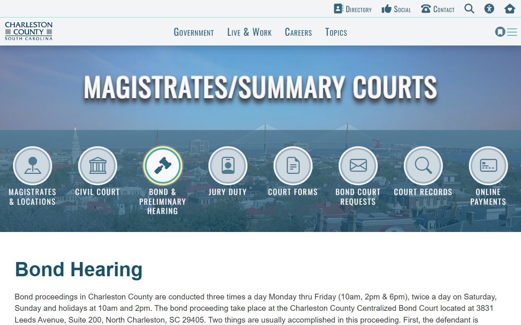Select the Bond Court Requests envelope icon
521x325 pixels.
click(358, 166)
